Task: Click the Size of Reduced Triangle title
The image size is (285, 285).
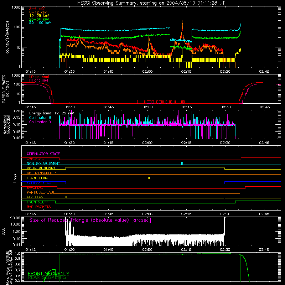Action: [90, 220]
